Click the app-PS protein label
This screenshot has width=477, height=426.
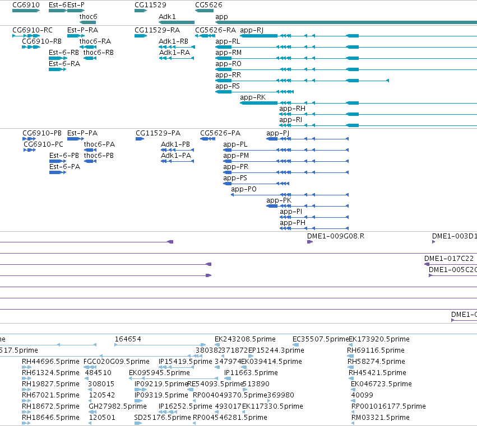[x=235, y=179]
